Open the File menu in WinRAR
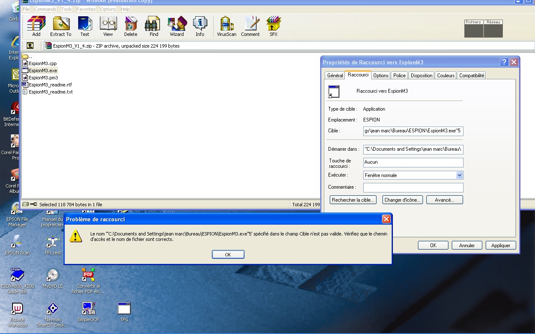This screenshot has width=535, height=334. [x=26, y=9]
